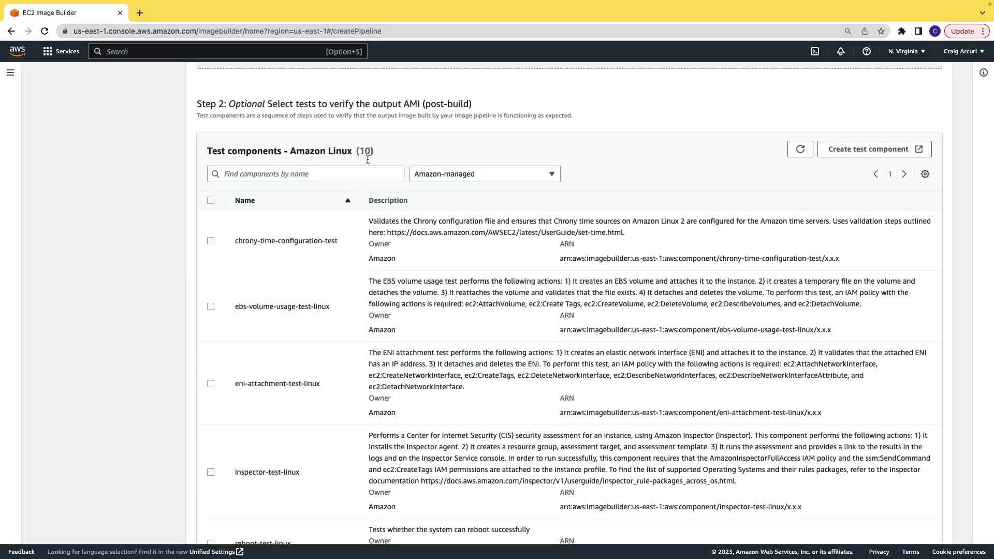Viewport: 994px width, 559px height.
Task: Go to next page of components
Action: coord(904,174)
